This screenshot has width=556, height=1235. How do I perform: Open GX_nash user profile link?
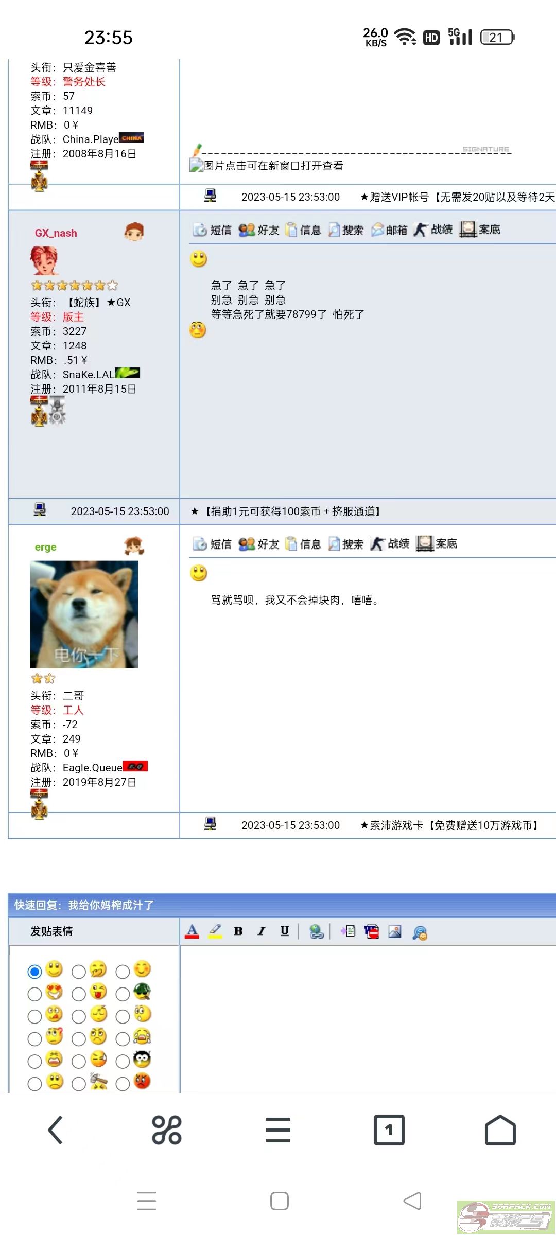click(56, 233)
